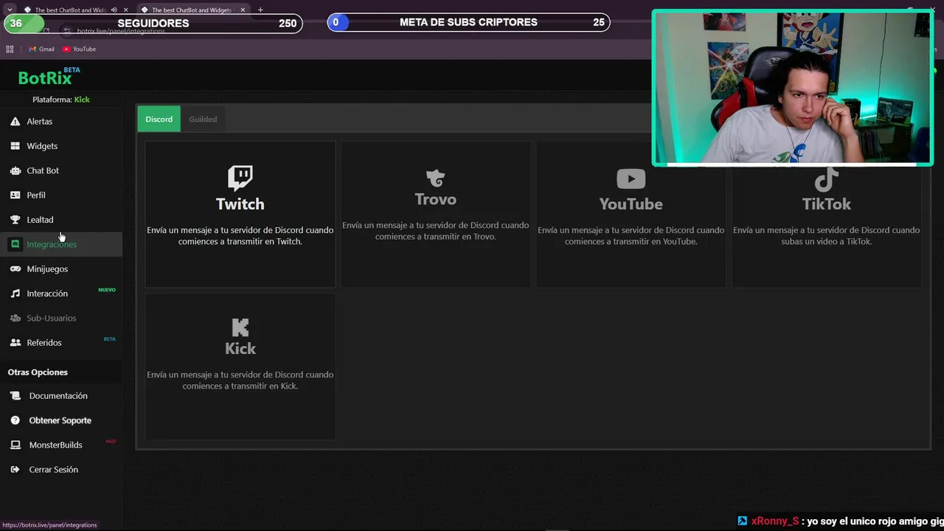Open the Referidos beta section

click(61, 342)
